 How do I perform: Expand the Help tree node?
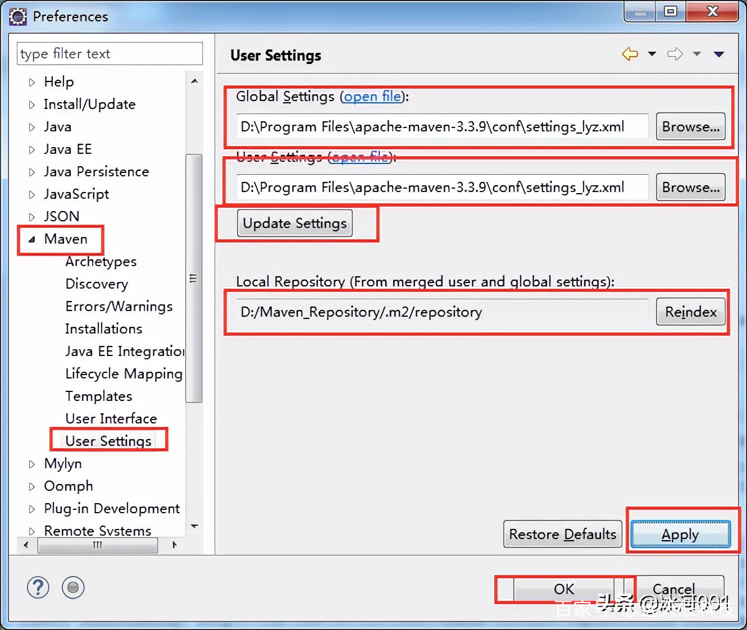click(x=32, y=82)
